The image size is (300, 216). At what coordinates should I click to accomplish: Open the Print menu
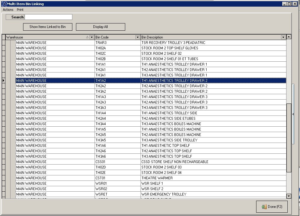point(20,10)
